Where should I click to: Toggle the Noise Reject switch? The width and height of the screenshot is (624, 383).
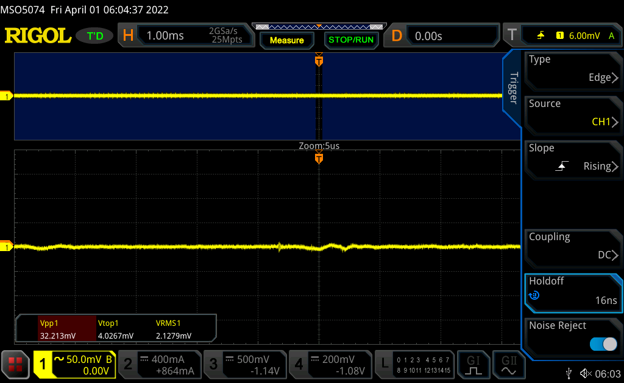(603, 343)
